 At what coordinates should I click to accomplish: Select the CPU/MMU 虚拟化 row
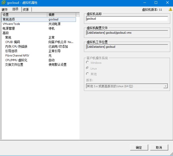click(x=39, y=60)
